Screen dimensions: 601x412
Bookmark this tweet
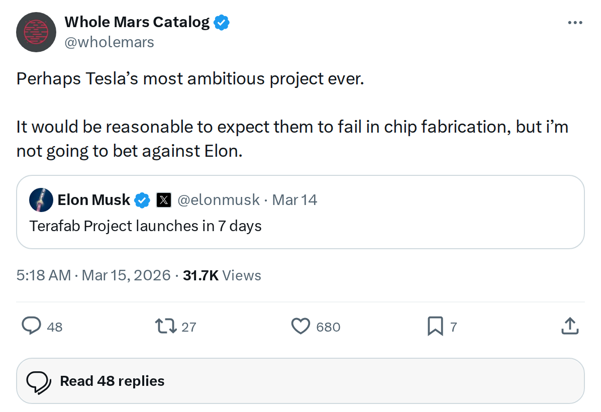coord(435,327)
